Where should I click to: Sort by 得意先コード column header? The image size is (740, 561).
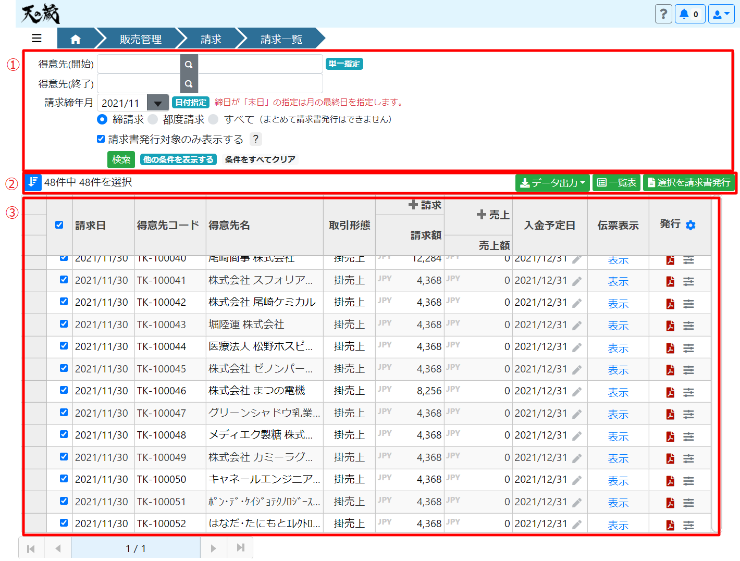(168, 225)
